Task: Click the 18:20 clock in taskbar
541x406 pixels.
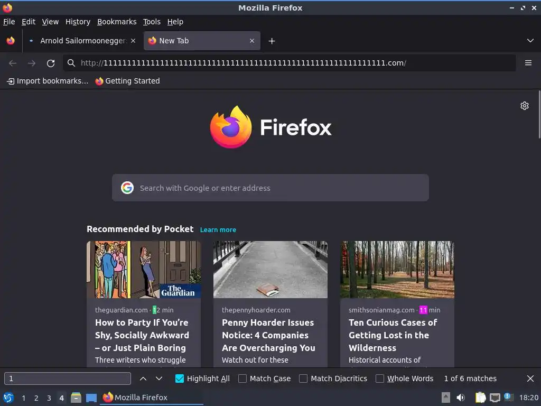Action: pos(528,398)
